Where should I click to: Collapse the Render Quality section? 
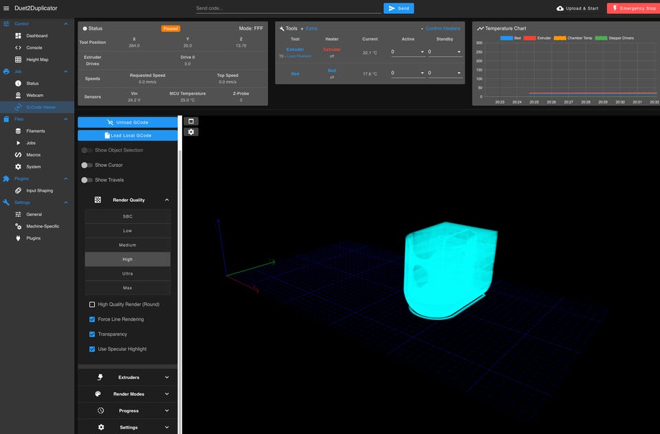click(x=166, y=200)
